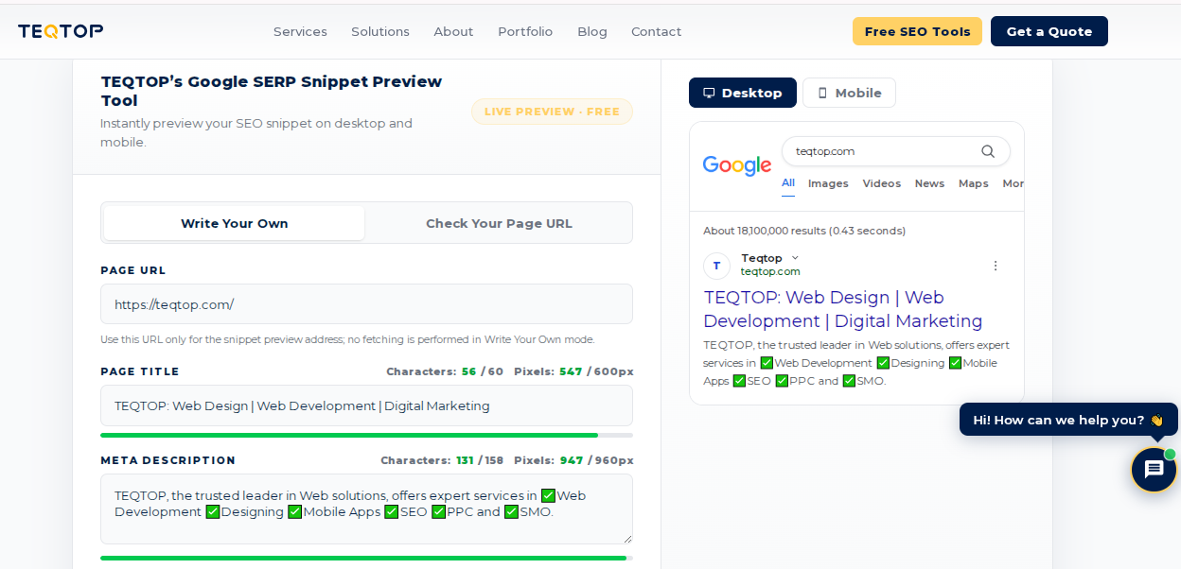
Task: Click the TEQTOP's Google SERP Snippet Preview Tool heading
Action: [272, 91]
